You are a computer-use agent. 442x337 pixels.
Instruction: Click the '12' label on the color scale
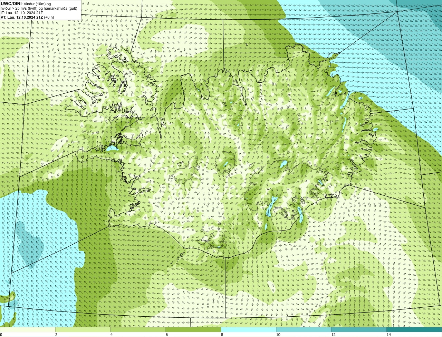coord(333,335)
